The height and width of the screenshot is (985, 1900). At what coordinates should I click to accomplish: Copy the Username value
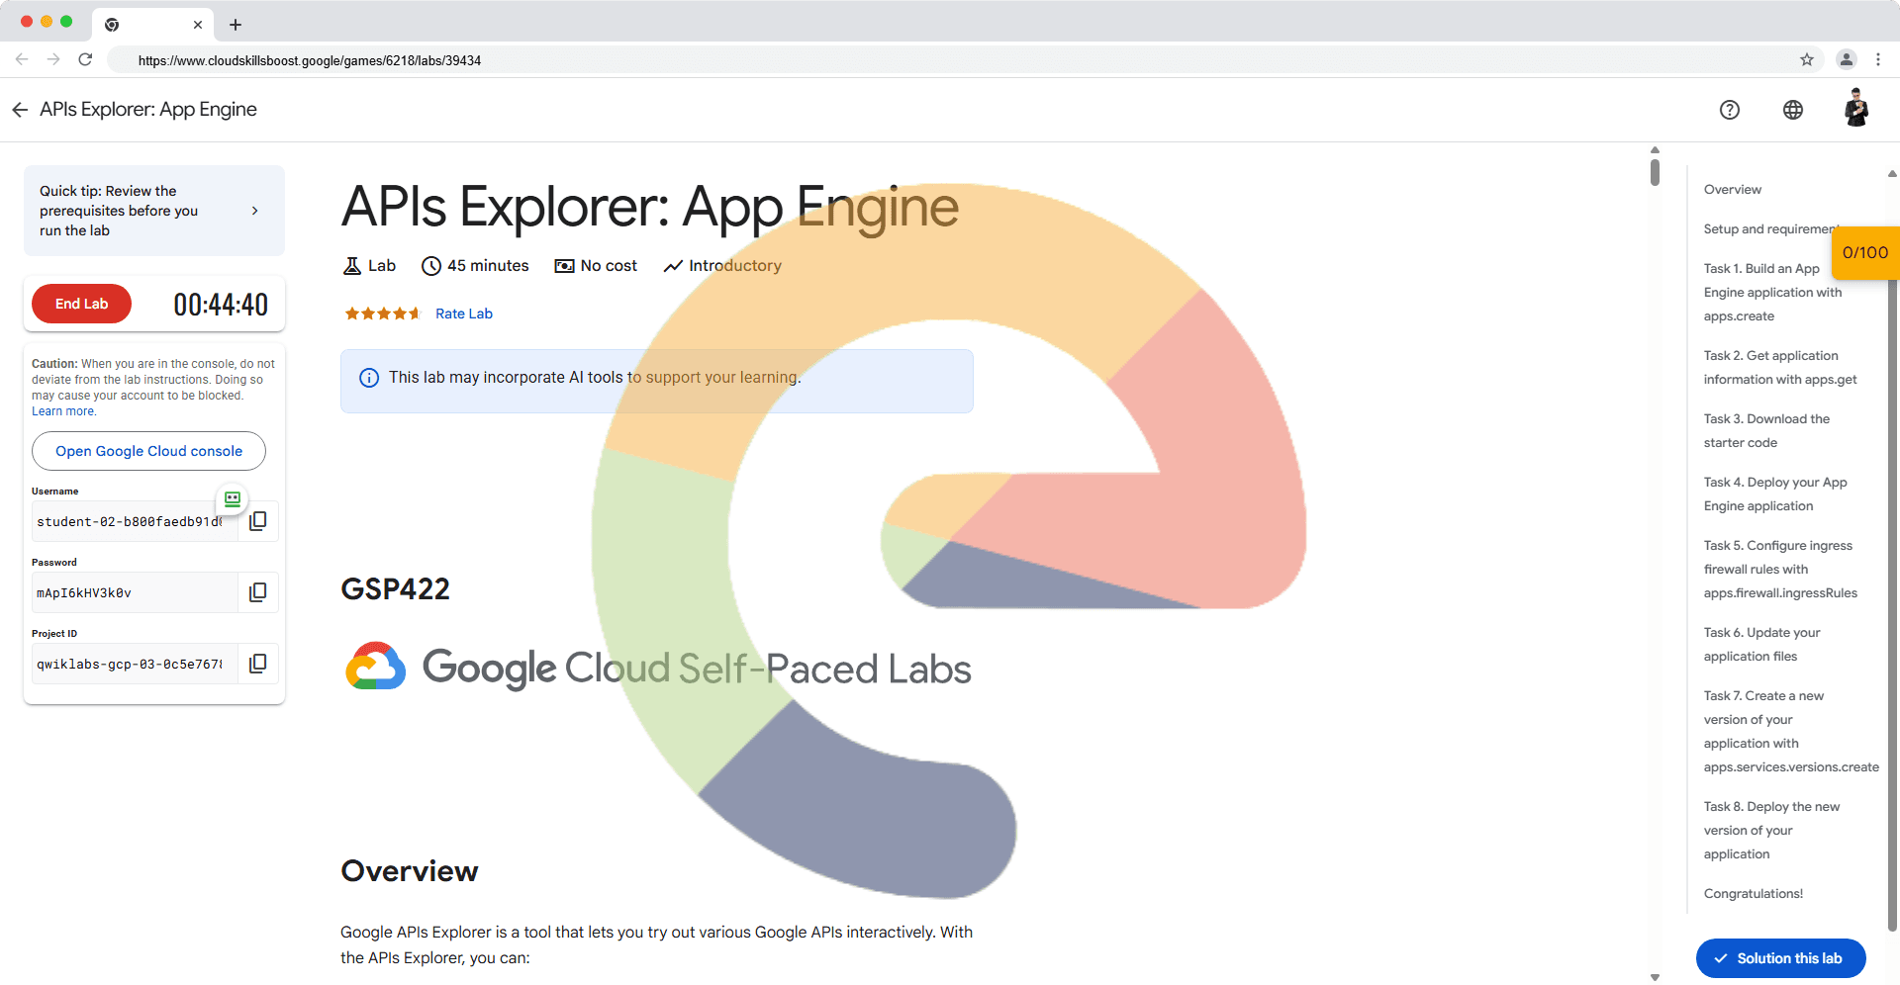point(258,521)
